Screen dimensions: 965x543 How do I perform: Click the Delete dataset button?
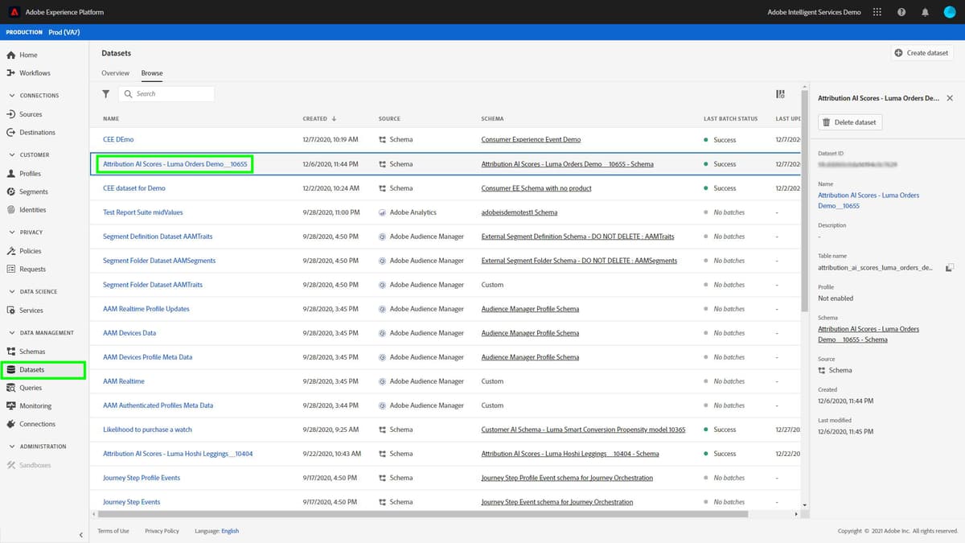tap(850, 121)
